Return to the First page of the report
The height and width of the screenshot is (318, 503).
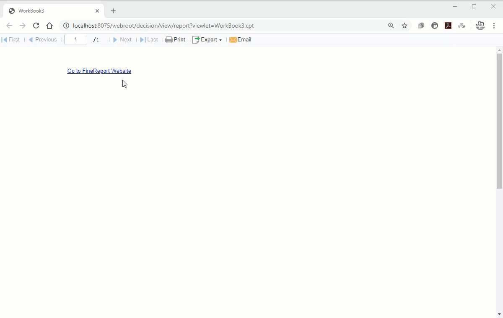coord(11,39)
